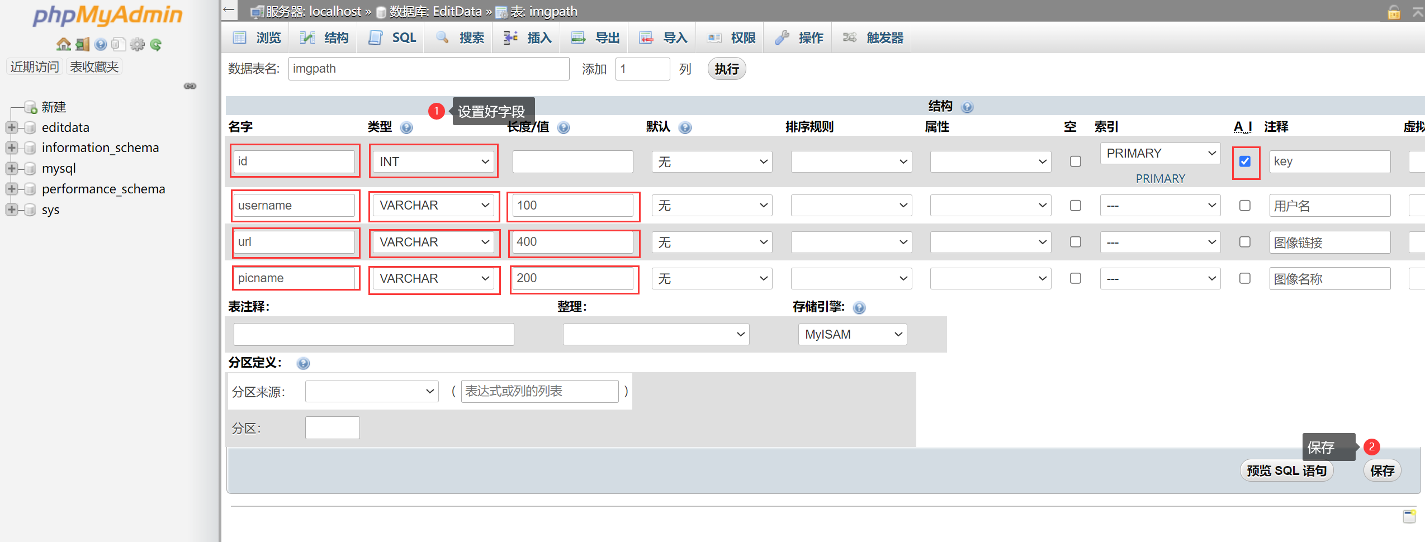Screen dimensions: 1425x542
Task: Click the mysql database icon
Action: point(30,168)
